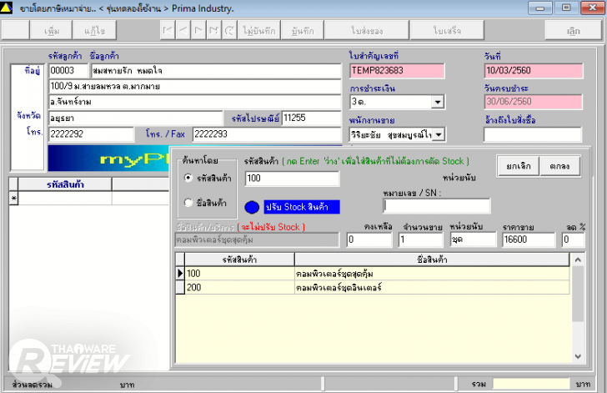Click the blue circle stock indicator
The width and height of the screenshot is (607, 393).
pyautogui.click(x=252, y=207)
